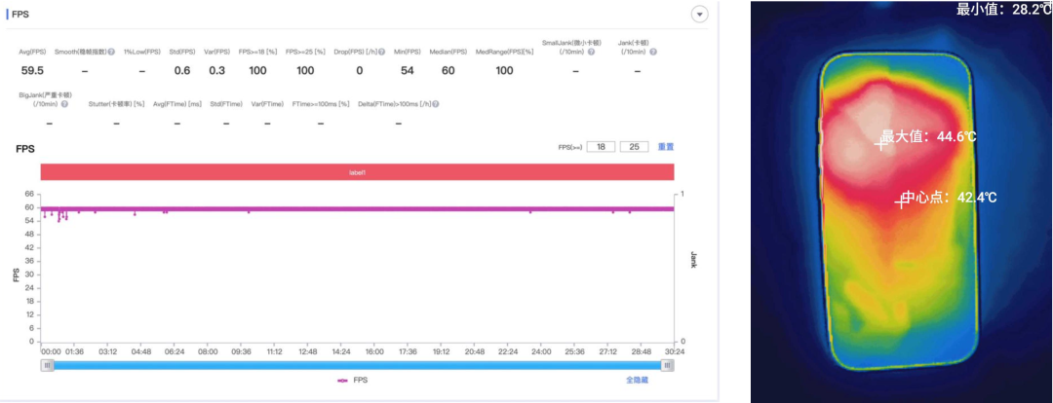
Task: Click the Avg(FPS) value 59.5
Action: point(33,70)
